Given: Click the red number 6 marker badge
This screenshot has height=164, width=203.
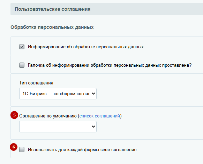Looking at the screenshot, I should coord(14,147).
